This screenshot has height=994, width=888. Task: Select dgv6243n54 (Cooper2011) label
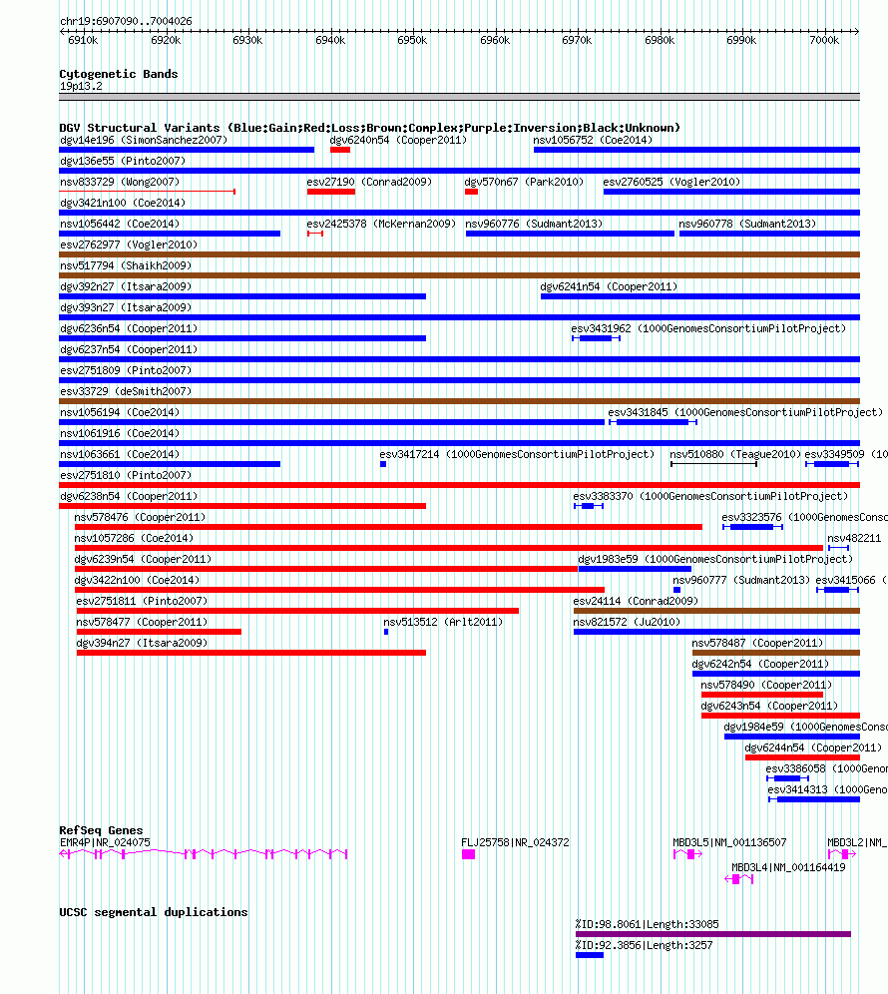click(x=769, y=705)
